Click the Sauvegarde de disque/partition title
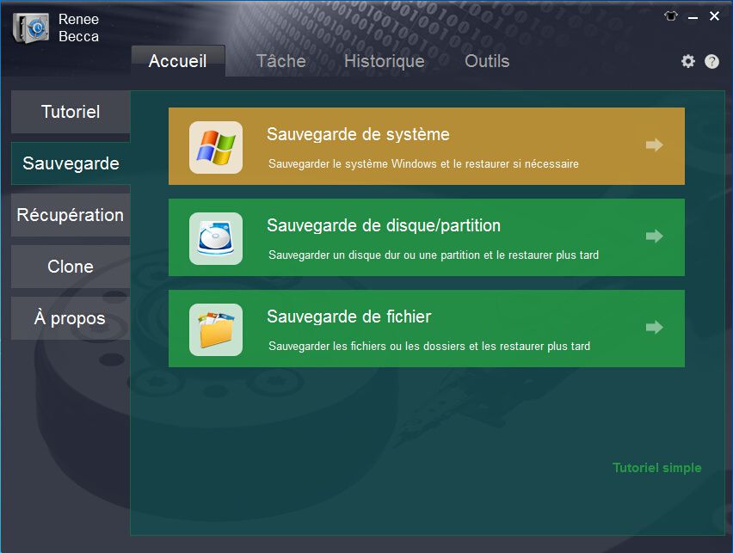This screenshot has width=733, height=553. pos(384,226)
